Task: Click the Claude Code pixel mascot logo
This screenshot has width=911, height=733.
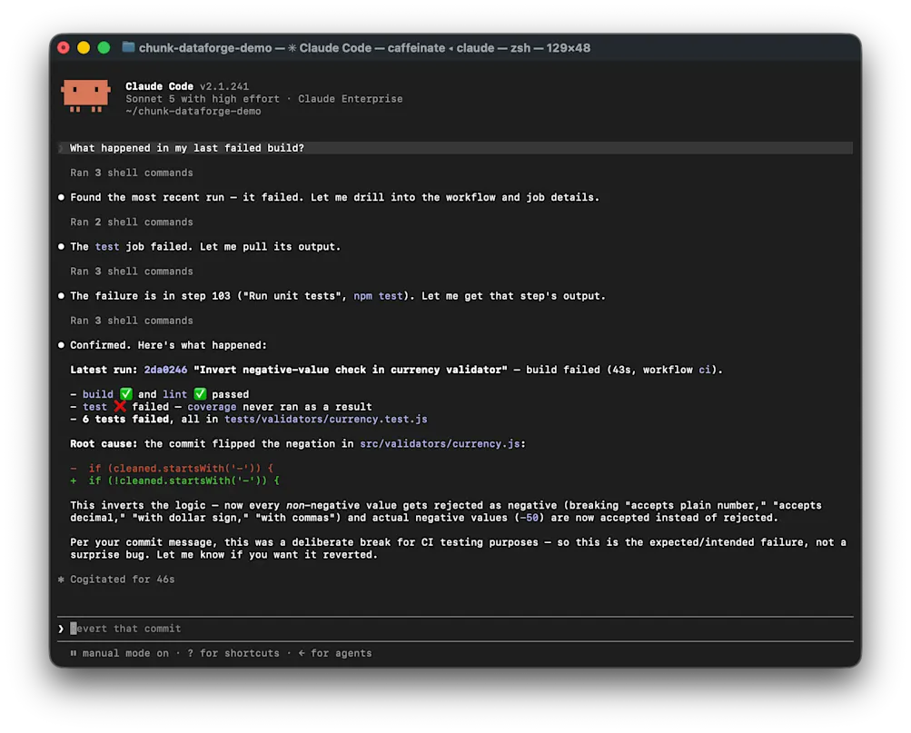Action: pos(85,95)
